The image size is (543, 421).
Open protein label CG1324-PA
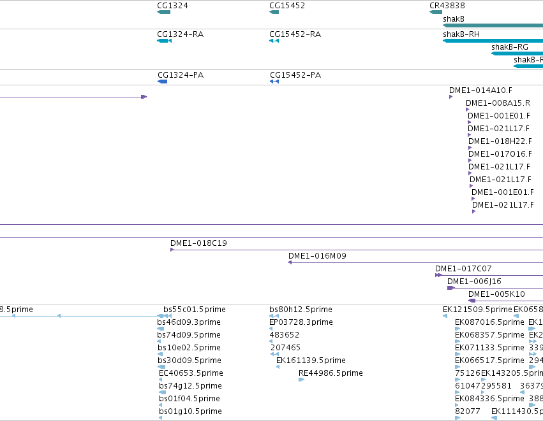[181, 75]
